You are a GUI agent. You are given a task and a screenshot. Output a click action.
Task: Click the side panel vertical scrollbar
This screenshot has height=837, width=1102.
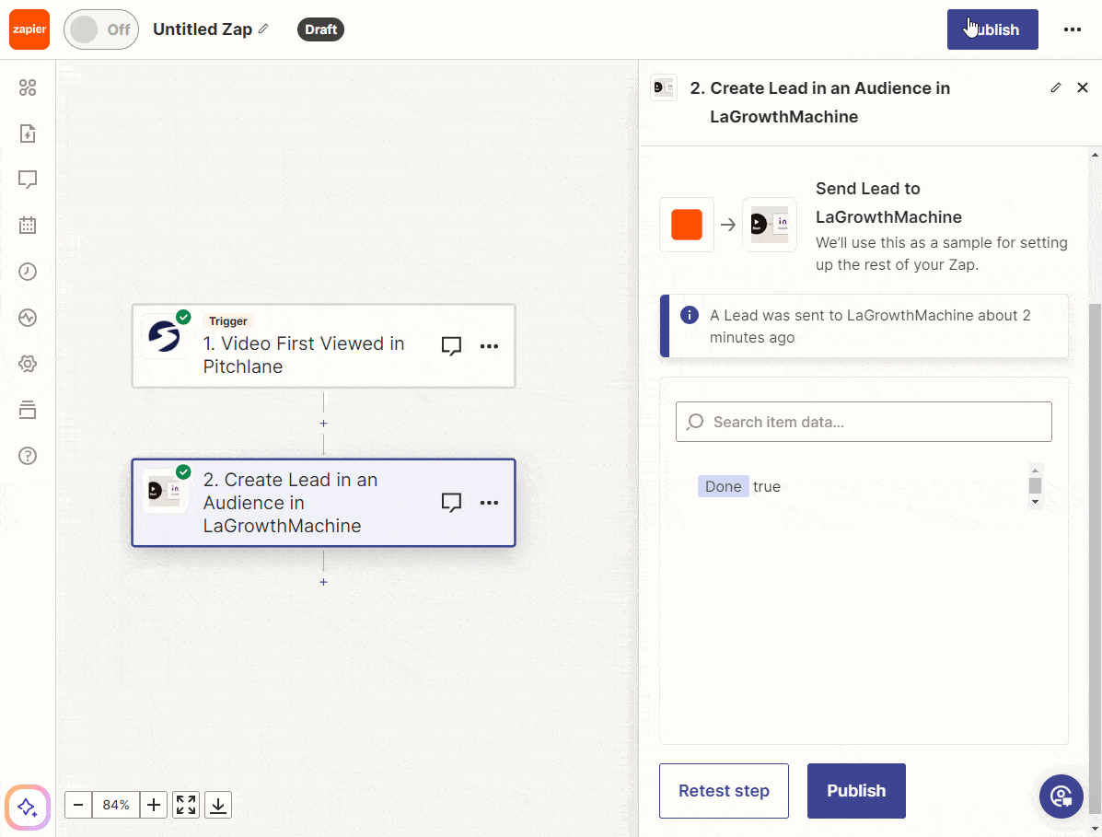pos(1095,559)
